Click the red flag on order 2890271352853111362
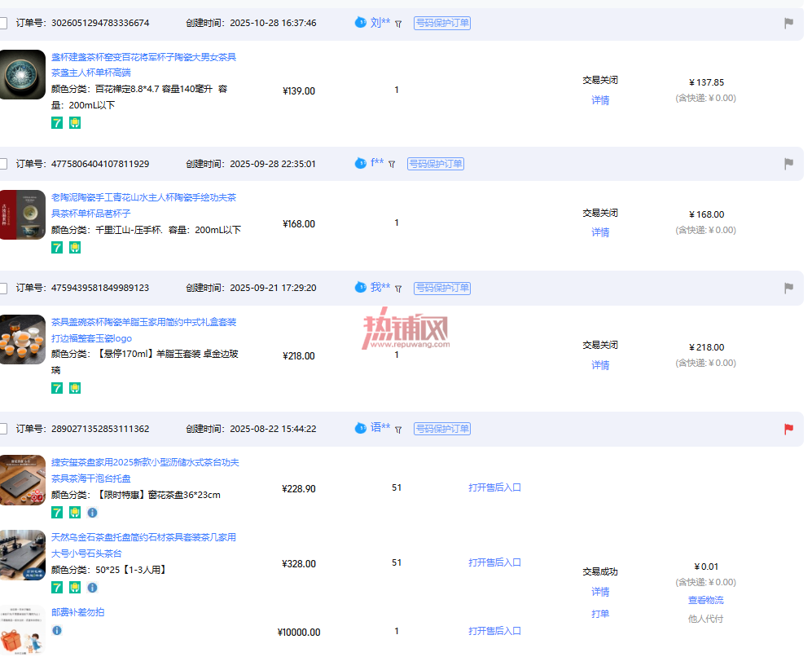812x657 pixels. click(x=788, y=429)
